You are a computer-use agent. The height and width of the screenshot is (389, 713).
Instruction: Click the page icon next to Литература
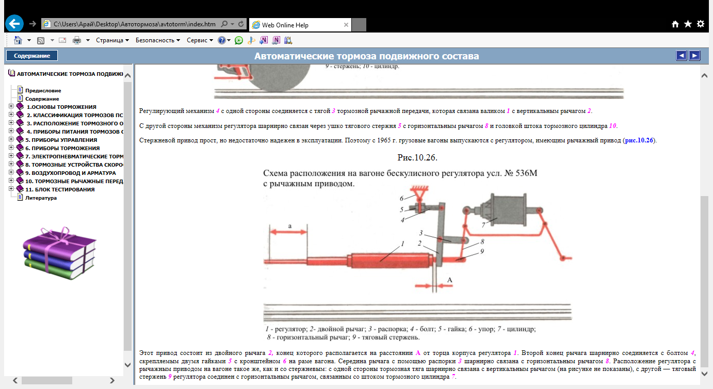coord(21,198)
